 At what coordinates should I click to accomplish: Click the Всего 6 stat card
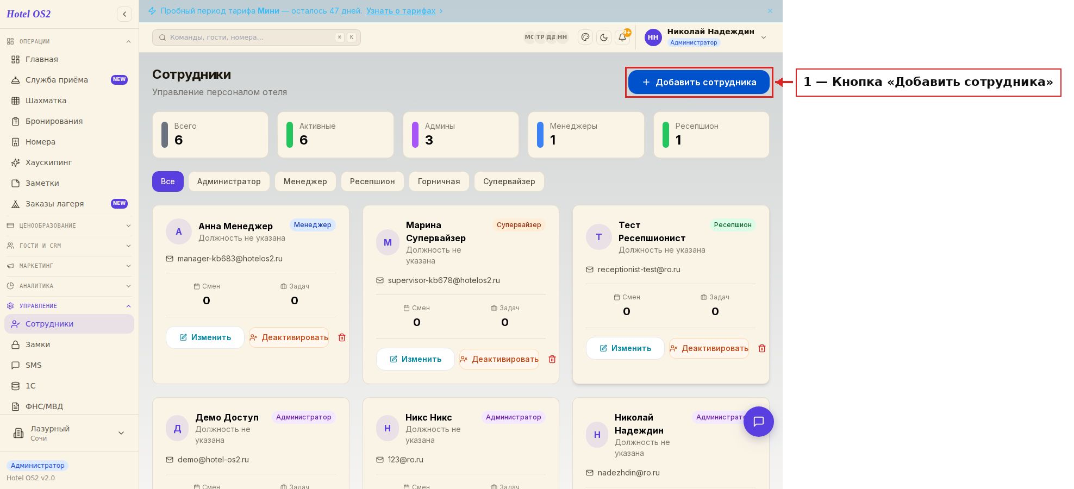pos(210,135)
